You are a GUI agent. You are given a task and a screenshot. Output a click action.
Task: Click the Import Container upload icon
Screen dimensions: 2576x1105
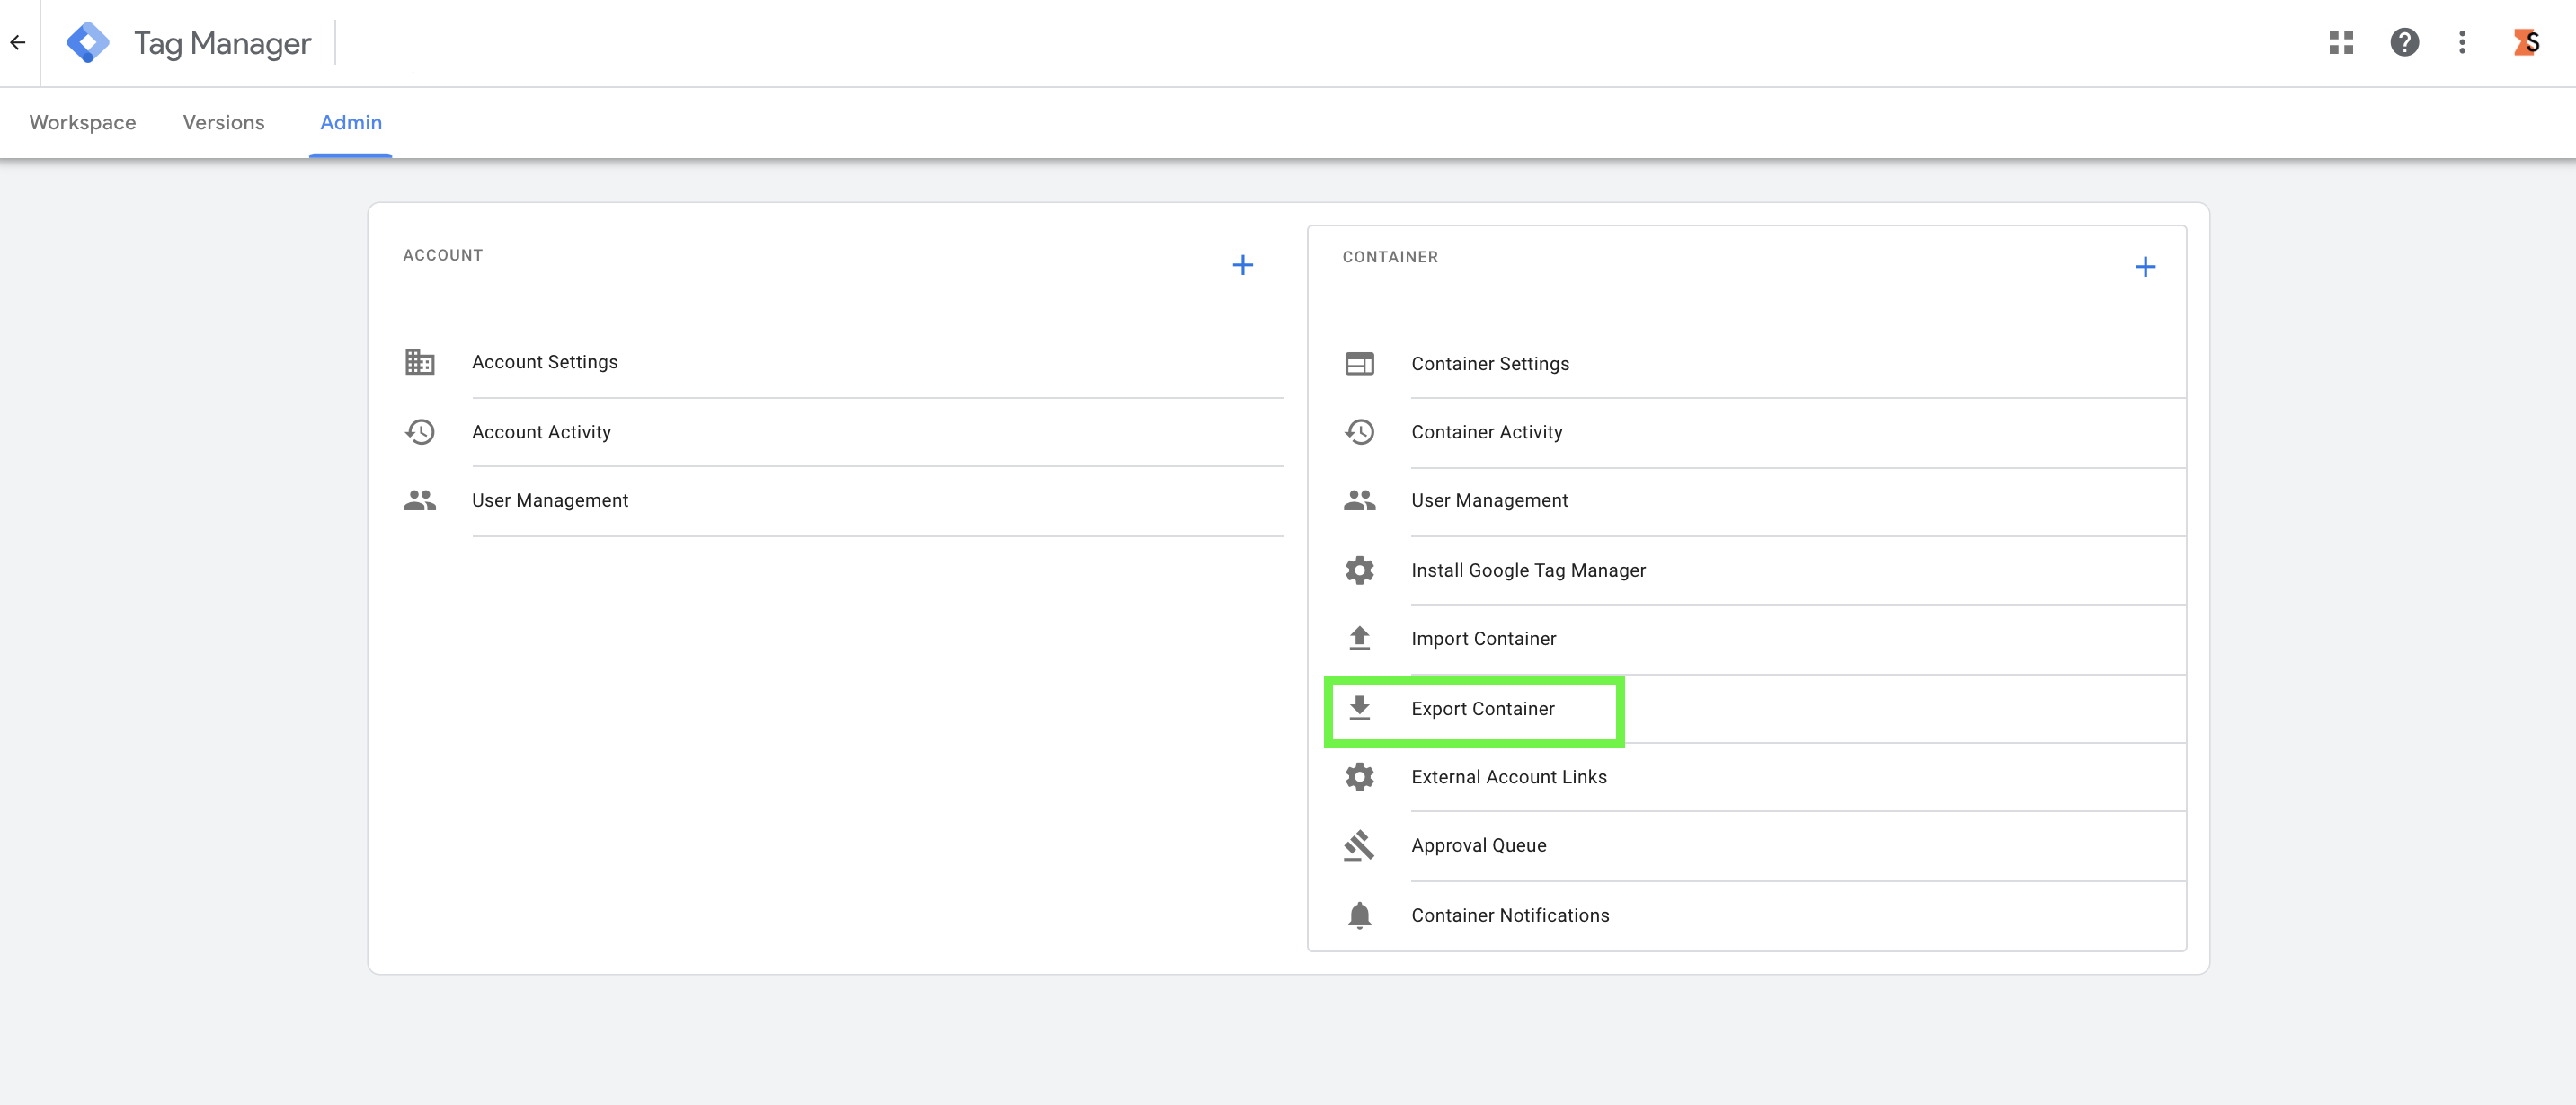(1360, 638)
